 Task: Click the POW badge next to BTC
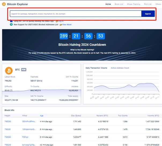click(24, 70)
